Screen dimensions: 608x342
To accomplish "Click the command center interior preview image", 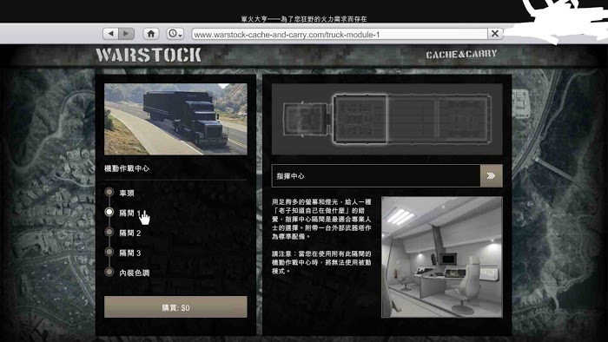I will [442, 257].
